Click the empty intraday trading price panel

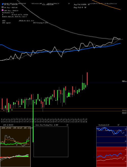click(51, 142)
